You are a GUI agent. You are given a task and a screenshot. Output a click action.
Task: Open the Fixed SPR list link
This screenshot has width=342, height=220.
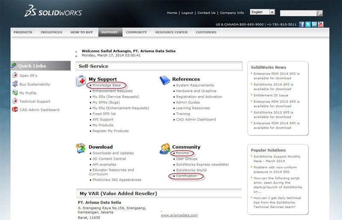[x=104, y=114]
